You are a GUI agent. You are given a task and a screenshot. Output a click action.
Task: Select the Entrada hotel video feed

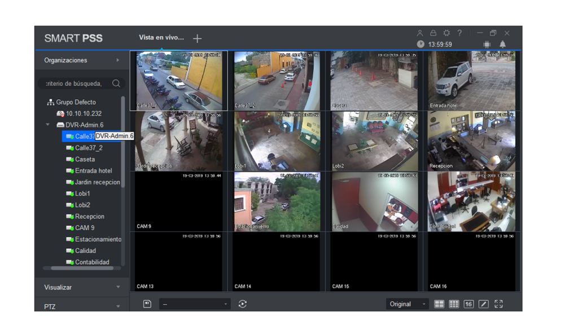(x=472, y=81)
